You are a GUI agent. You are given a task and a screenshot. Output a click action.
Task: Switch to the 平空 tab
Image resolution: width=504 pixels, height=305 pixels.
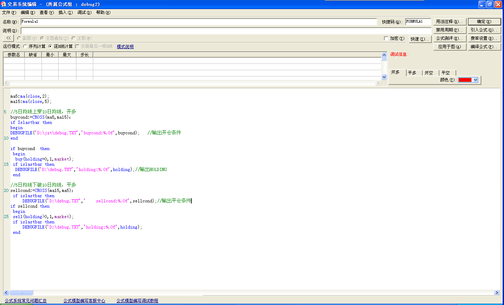[447, 73]
